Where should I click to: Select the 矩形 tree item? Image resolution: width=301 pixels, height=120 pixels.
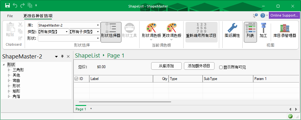(16, 91)
